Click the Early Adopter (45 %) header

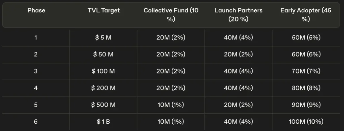[x=306, y=15]
